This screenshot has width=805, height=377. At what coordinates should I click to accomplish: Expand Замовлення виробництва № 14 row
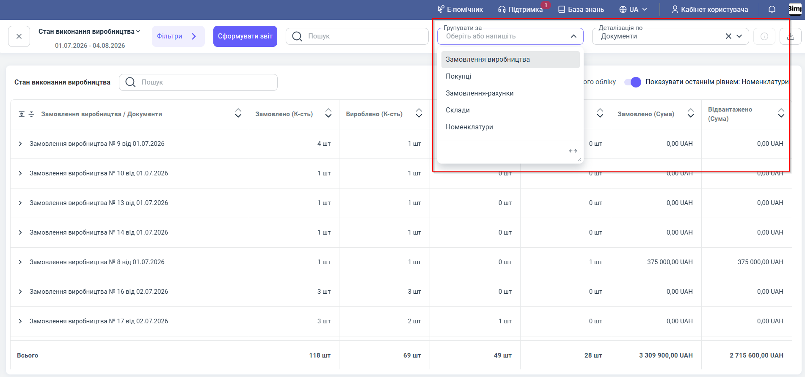point(20,233)
